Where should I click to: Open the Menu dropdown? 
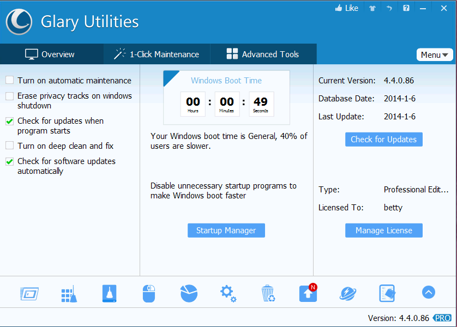435,55
